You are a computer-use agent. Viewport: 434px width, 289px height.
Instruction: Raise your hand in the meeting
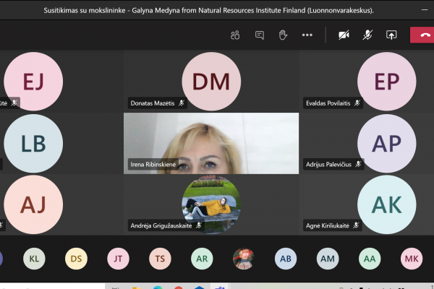[x=283, y=35]
